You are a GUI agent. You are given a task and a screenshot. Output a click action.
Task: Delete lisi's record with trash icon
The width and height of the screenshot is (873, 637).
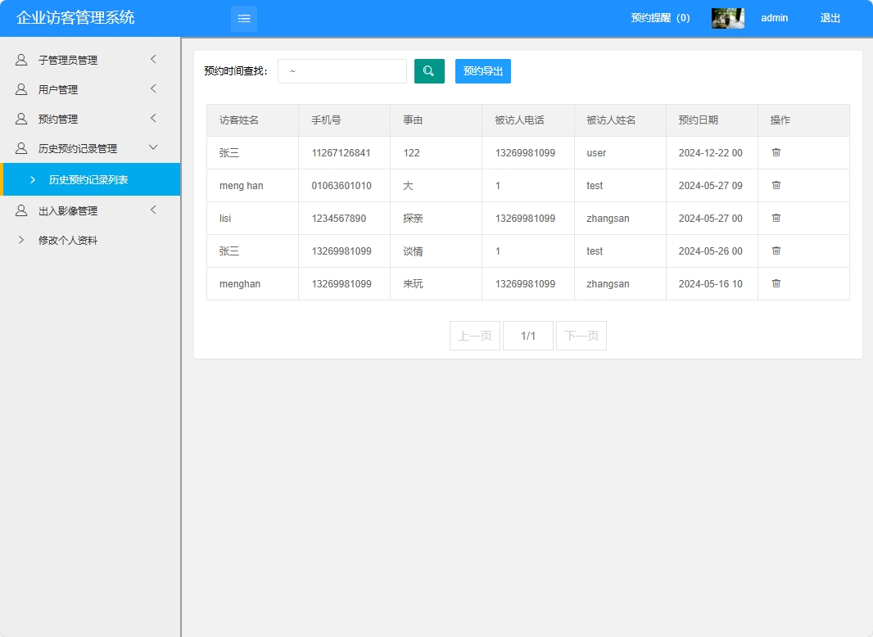(x=776, y=218)
